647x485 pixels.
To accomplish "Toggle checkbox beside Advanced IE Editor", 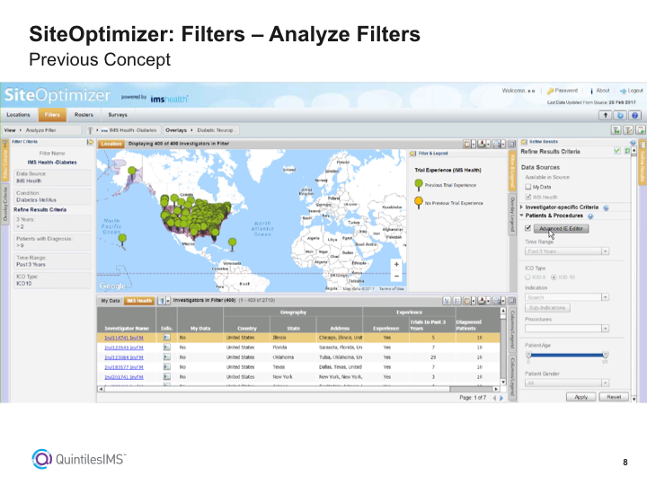I will click(527, 228).
